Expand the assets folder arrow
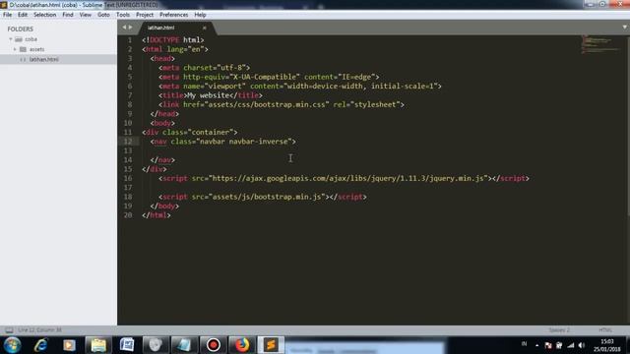Screen dimensions: 630x354 (x=15, y=49)
